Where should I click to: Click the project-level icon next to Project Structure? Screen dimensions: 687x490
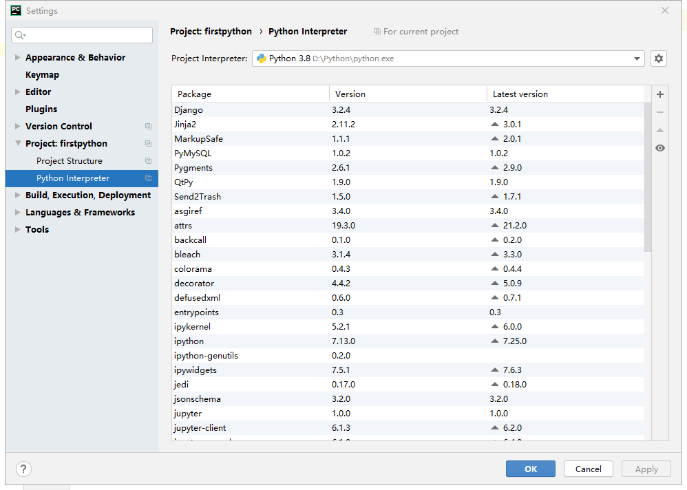click(x=148, y=161)
